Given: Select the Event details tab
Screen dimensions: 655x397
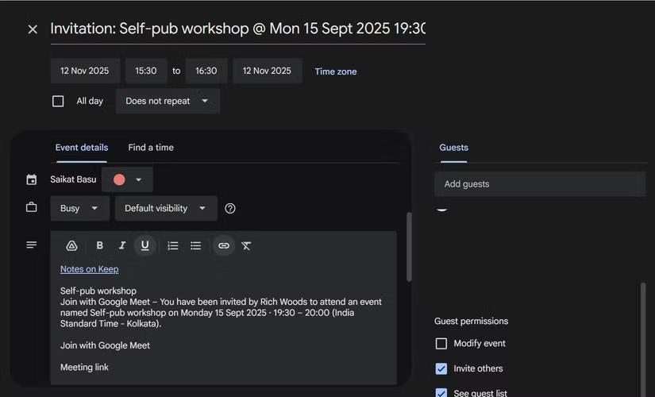Looking at the screenshot, I should pyautogui.click(x=82, y=148).
